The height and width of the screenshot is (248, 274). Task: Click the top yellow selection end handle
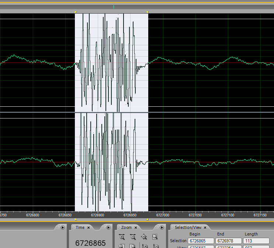tap(148, 13)
